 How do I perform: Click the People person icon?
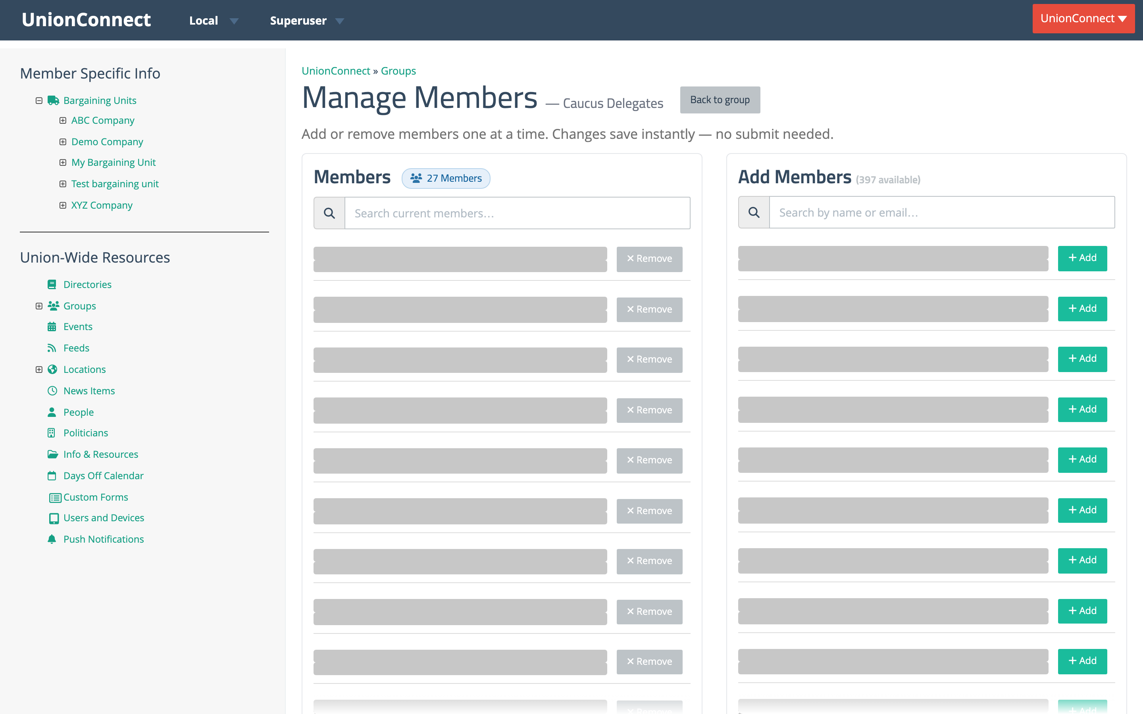(x=52, y=412)
